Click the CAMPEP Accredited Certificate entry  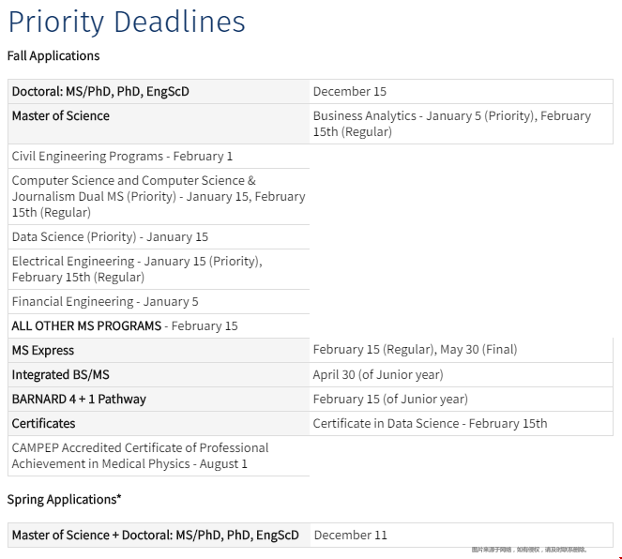tap(159, 456)
